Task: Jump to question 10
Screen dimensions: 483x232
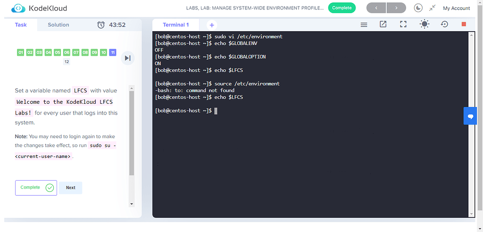Action: click(103, 53)
